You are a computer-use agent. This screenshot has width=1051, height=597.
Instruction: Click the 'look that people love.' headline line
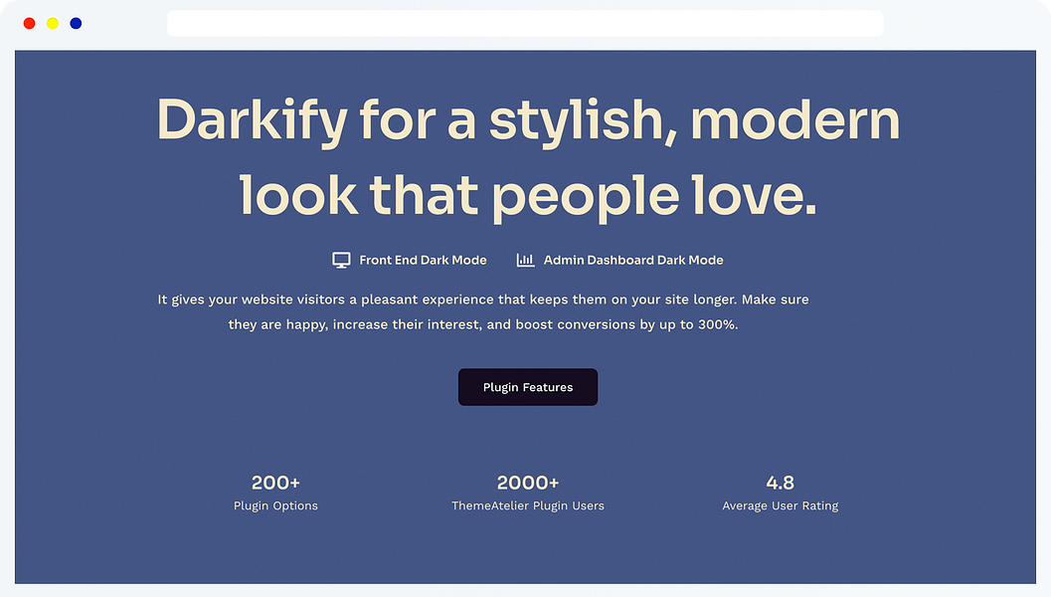coord(528,194)
